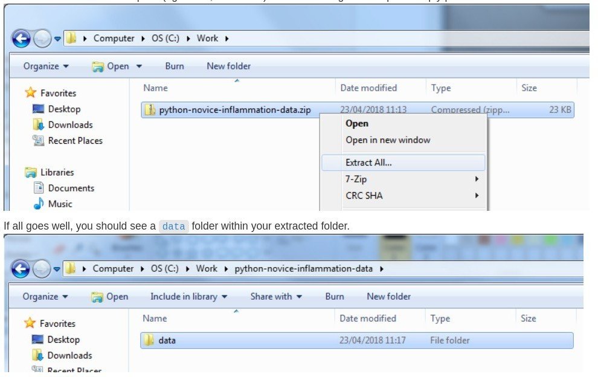Image resolution: width=598 pixels, height=377 pixels.
Task: Select OS (C:) in extracted folder window breadcrumb
Action: tap(164, 269)
